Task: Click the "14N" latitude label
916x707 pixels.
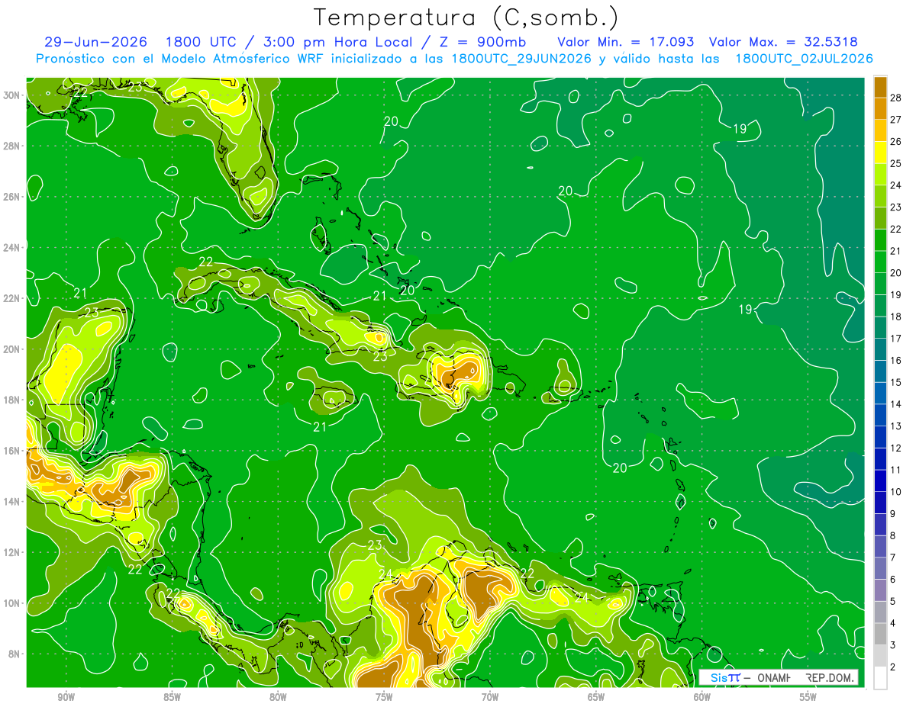Action: [x=12, y=502]
